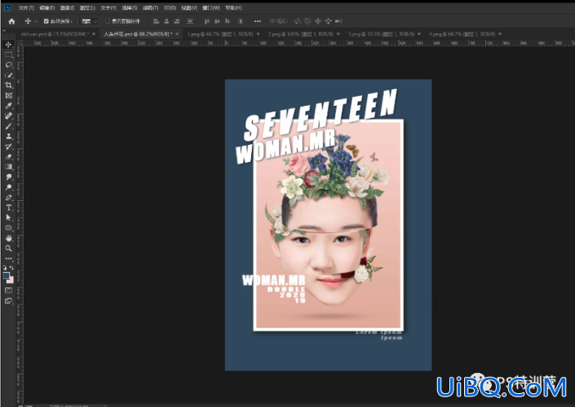Viewport: 575px width, 407px height.
Task: Select the Quick Selection tool
Action: pos(8,75)
